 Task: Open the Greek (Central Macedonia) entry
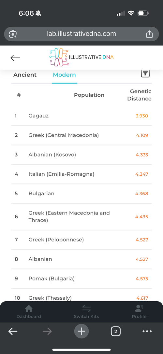pyautogui.click(x=81, y=135)
